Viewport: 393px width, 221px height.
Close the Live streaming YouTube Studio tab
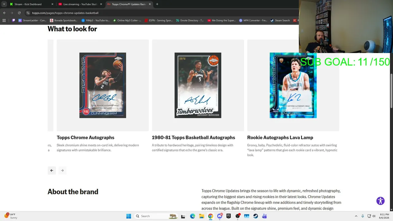tap(101, 4)
